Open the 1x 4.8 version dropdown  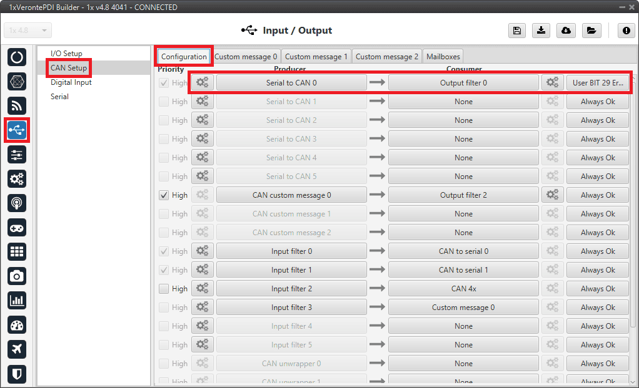point(28,31)
